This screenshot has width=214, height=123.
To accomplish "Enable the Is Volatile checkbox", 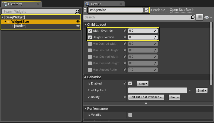I will (130, 115).
